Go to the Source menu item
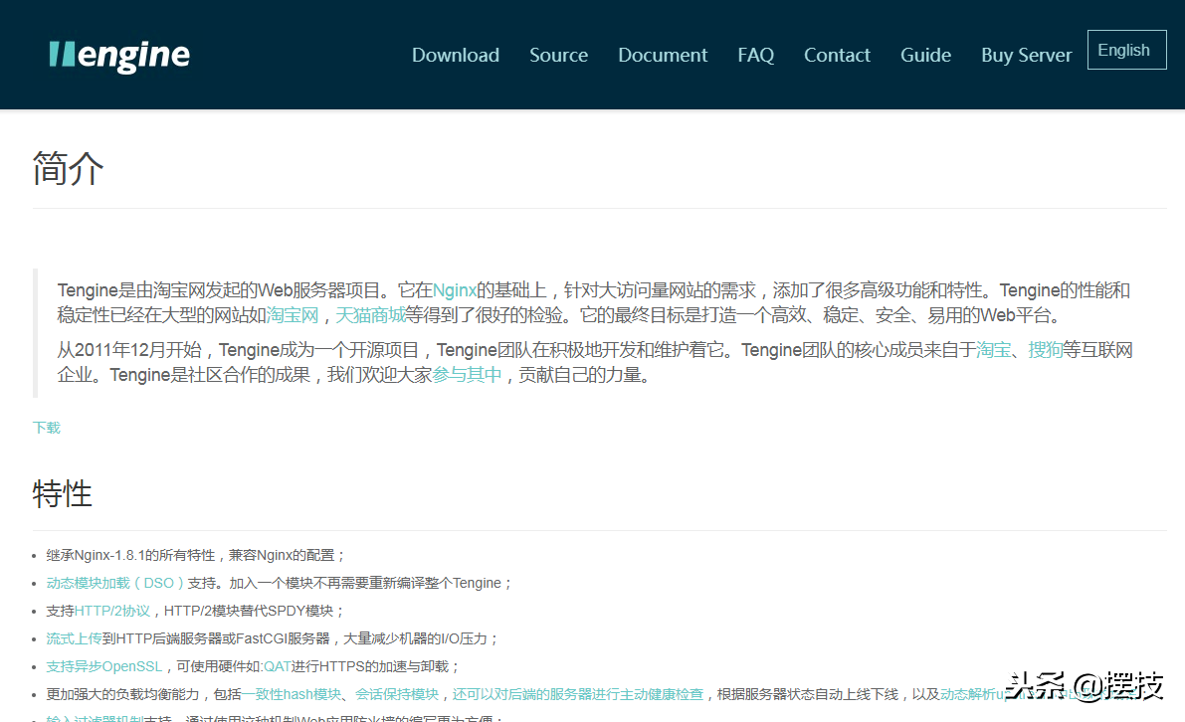Screen dimensions: 1185x722 pos(558,56)
